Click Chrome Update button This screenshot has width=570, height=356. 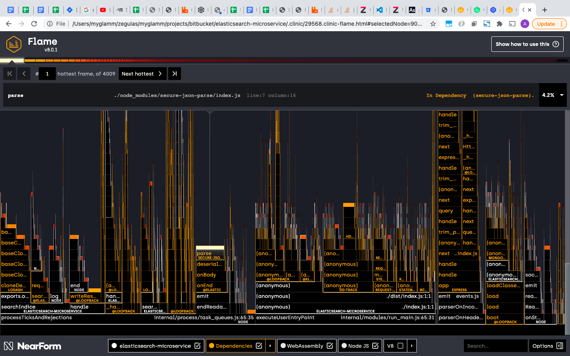(x=549, y=24)
